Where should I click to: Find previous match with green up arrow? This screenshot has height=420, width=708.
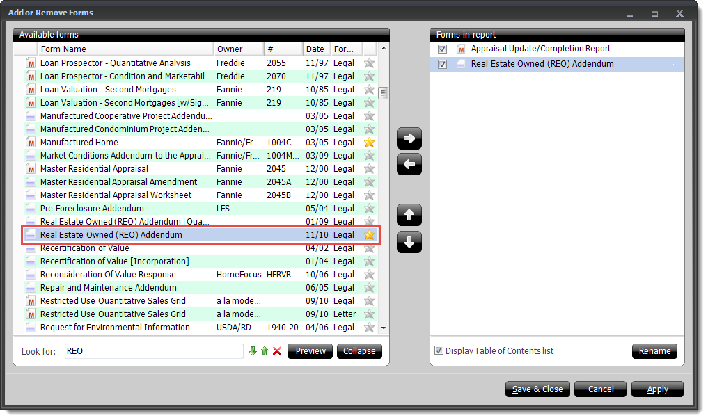tap(265, 350)
